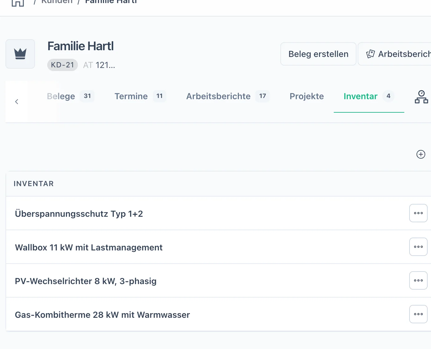Click the Arbeitsbericht button
431x349 pixels.
point(395,54)
